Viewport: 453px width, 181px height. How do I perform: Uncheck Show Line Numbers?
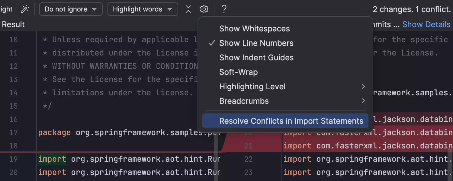(x=256, y=43)
